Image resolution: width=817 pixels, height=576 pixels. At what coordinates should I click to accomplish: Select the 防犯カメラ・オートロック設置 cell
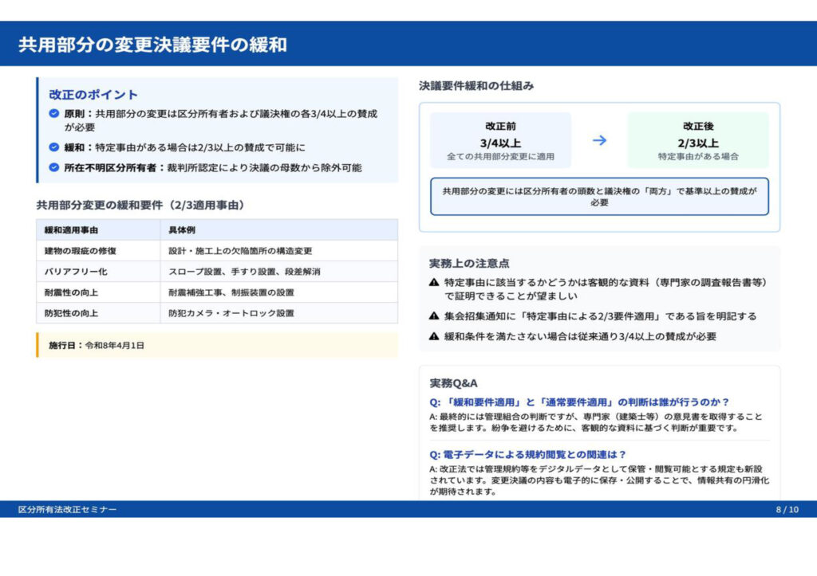(231, 313)
